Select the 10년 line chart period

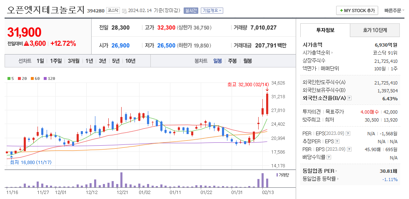130,61
